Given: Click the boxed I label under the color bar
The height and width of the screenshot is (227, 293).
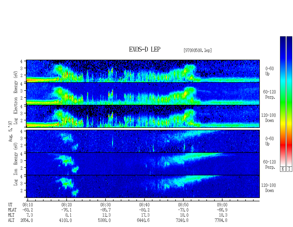Looking at the screenshot, I should (289, 169).
